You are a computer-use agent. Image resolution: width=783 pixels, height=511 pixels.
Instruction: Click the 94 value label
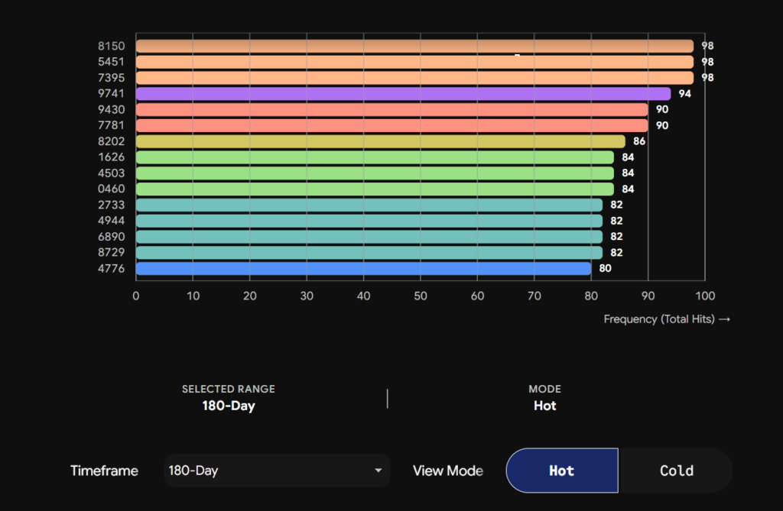[x=684, y=94]
